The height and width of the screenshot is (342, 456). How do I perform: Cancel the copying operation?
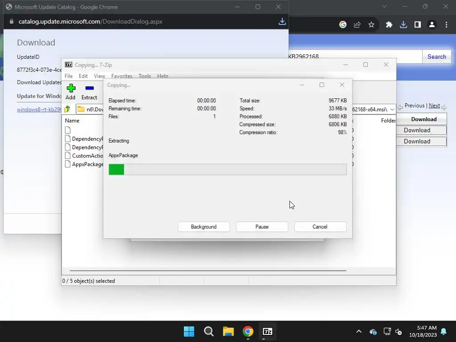(x=320, y=227)
